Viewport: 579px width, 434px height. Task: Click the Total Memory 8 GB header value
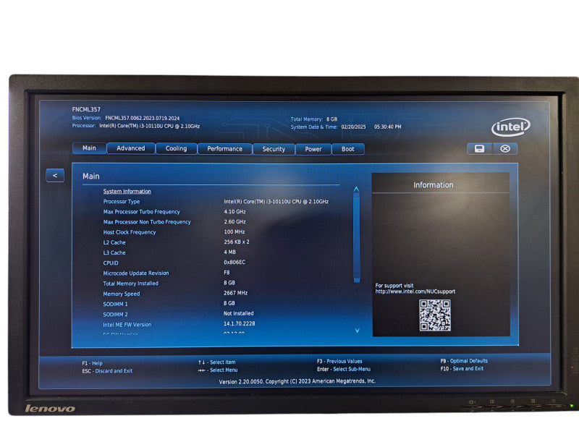[x=331, y=119]
